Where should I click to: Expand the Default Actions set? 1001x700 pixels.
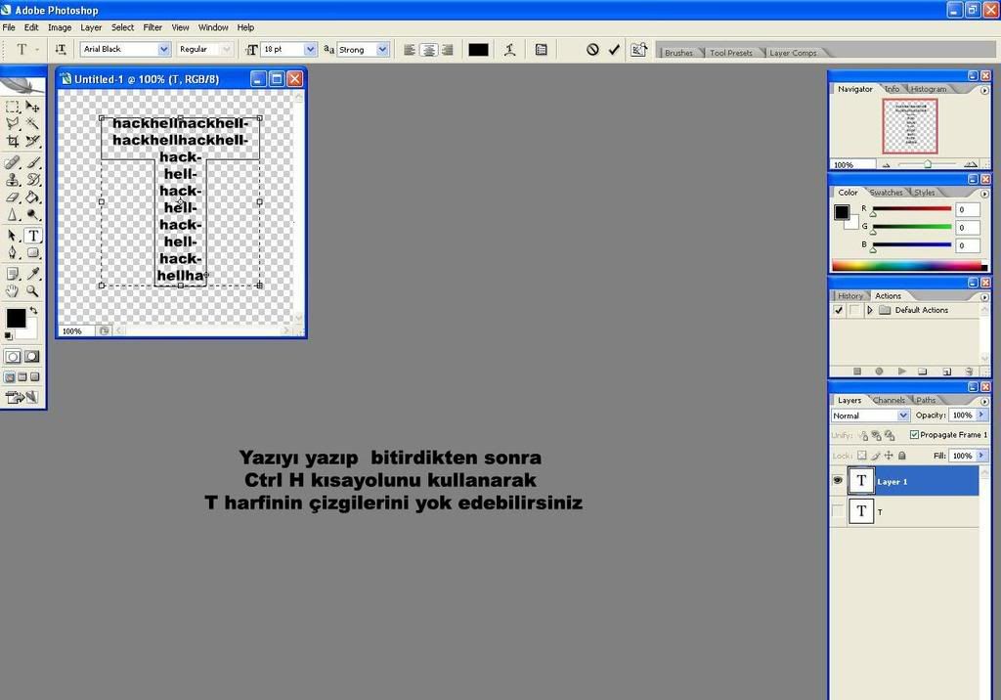869,310
